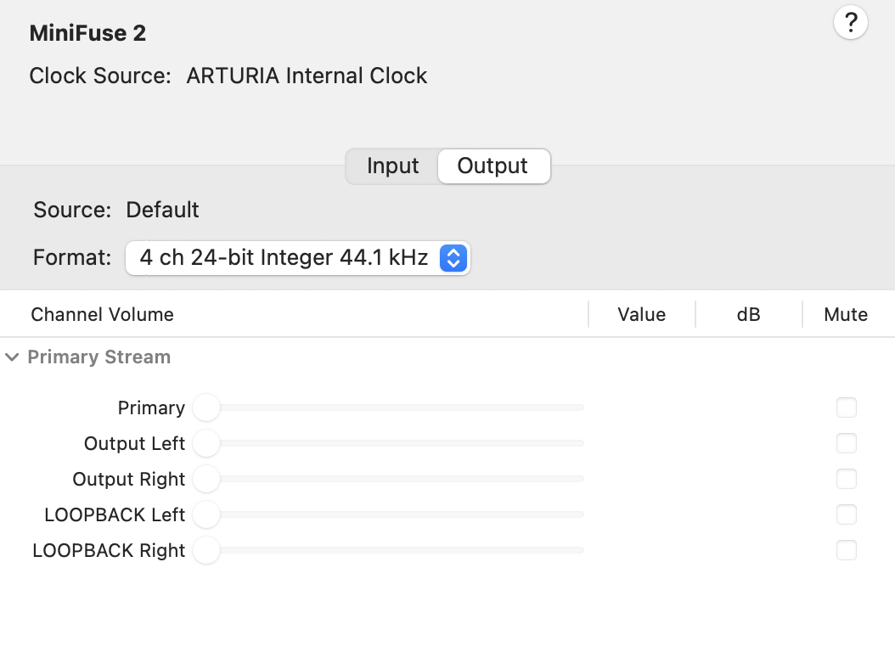Click the Value column header
This screenshot has width=895, height=652.
coord(641,314)
